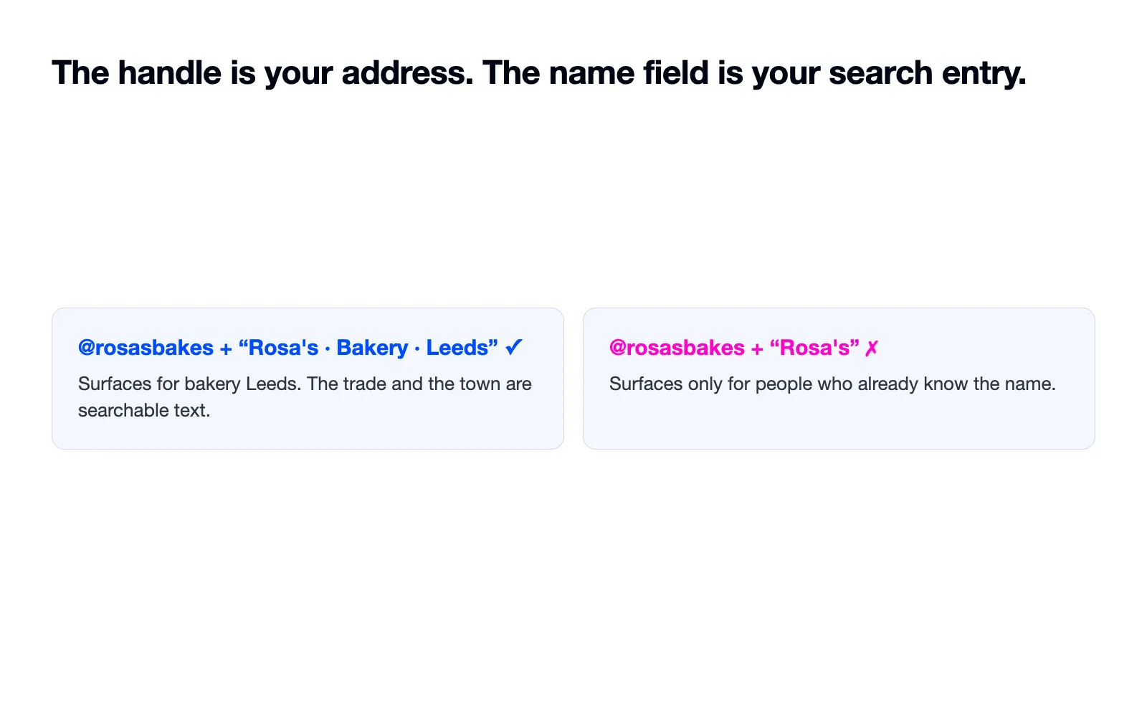Click the blue checkmark icon
The image size is (1147, 717).
(514, 348)
